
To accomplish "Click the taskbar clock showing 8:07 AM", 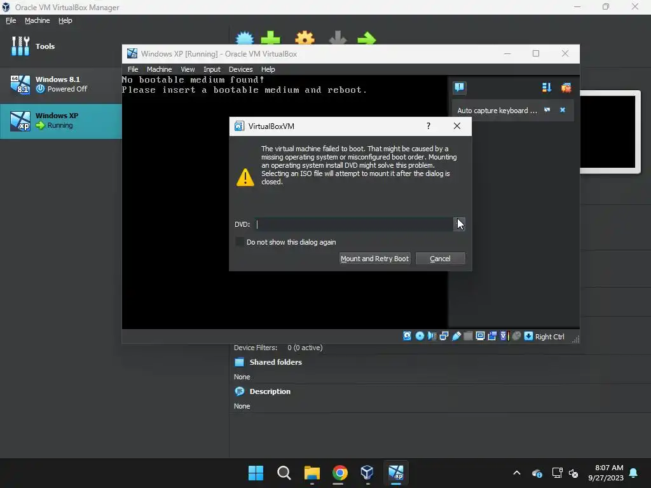I will pyautogui.click(x=606, y=473).
